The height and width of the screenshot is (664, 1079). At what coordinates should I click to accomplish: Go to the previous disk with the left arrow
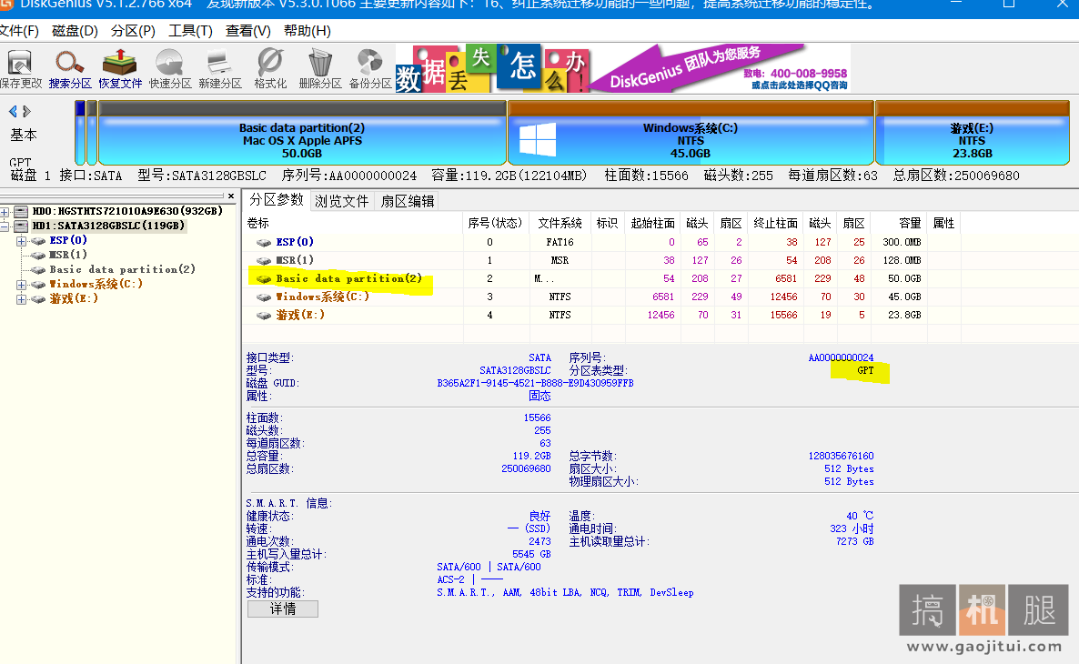tap(13, 112)
